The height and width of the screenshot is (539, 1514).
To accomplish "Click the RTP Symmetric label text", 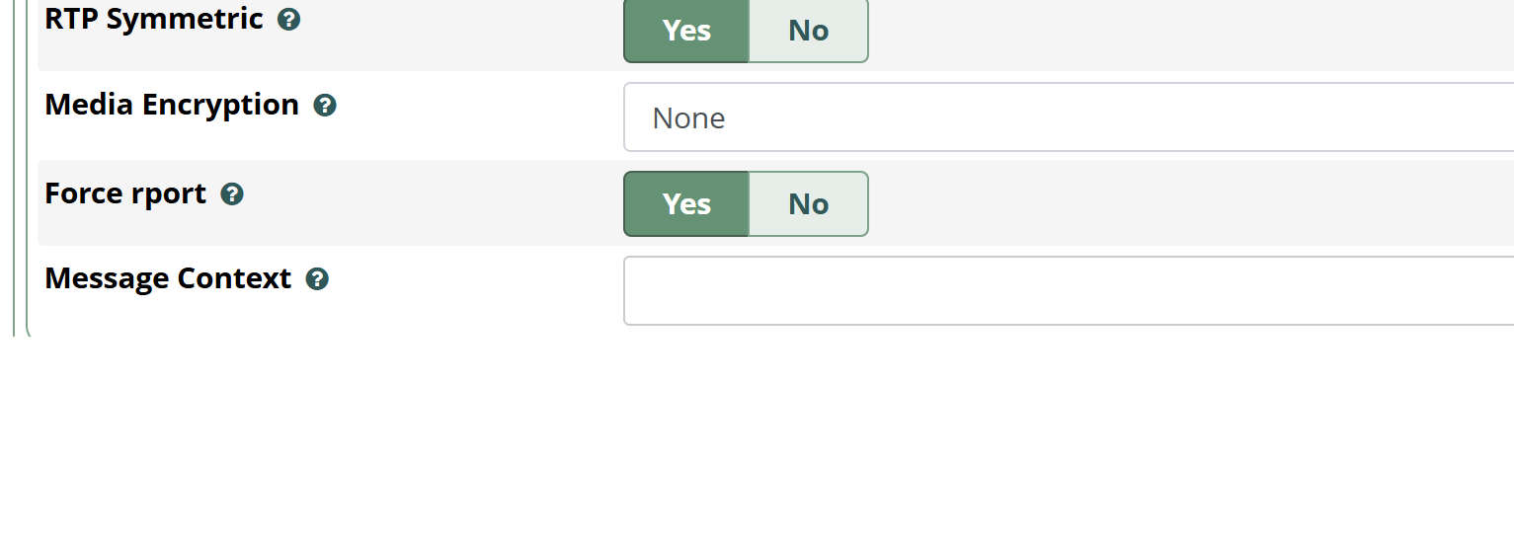I will click(x=154, y=19).
